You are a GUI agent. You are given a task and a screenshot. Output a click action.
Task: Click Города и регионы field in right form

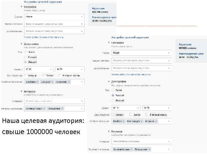pyautogui.click(x=141, y=61)
